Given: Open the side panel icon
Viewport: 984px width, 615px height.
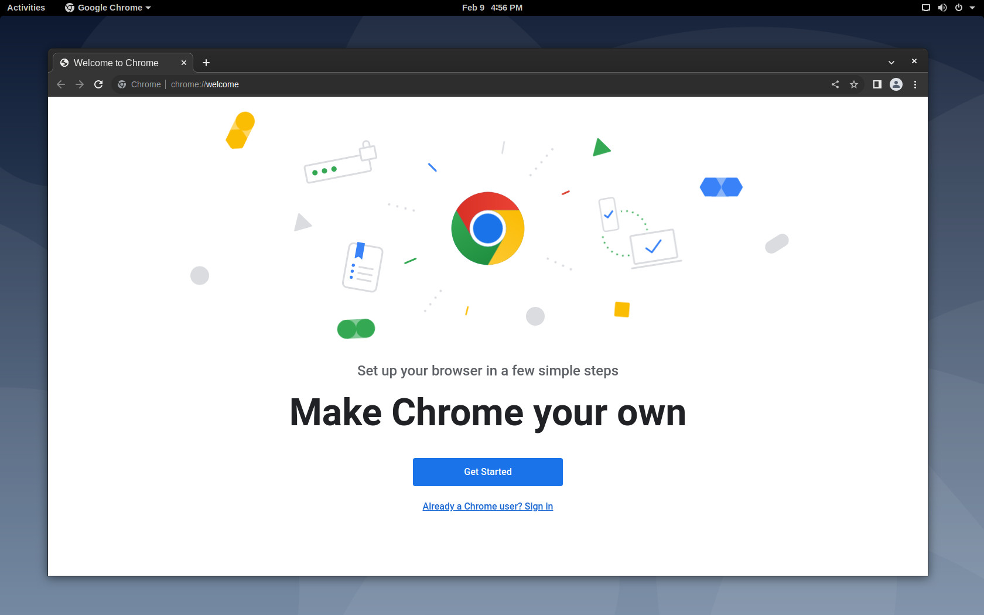Looking at the screenshot, I should click(x=877, y=84).
